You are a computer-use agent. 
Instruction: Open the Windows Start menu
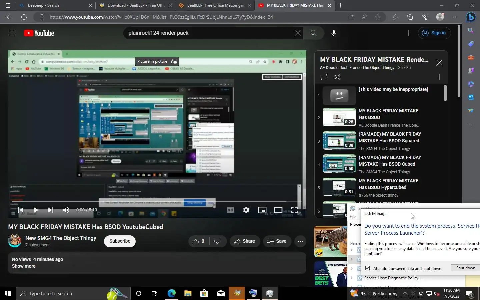tap(8, 293)
